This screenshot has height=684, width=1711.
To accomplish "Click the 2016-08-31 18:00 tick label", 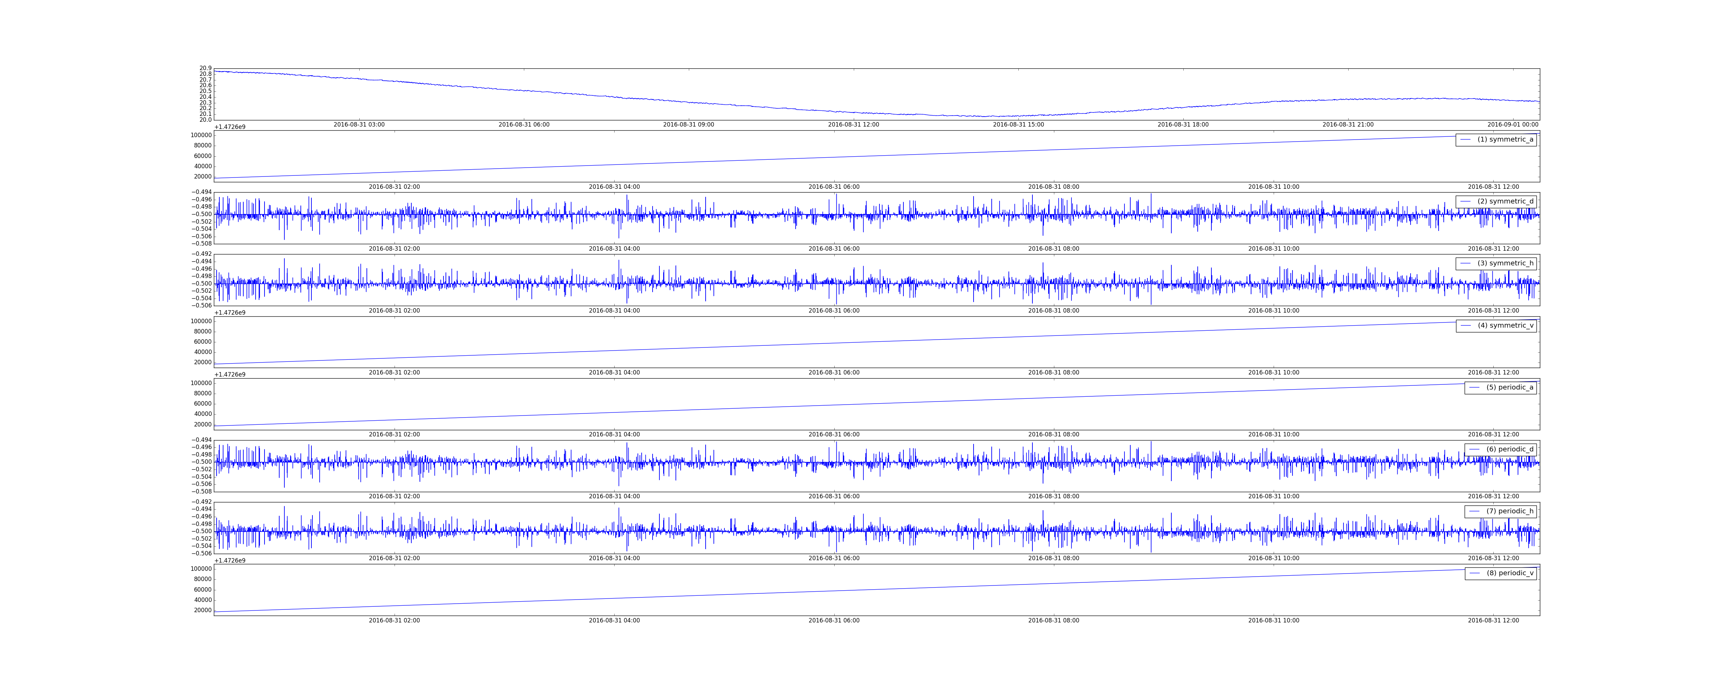I will click(1183, 125).
